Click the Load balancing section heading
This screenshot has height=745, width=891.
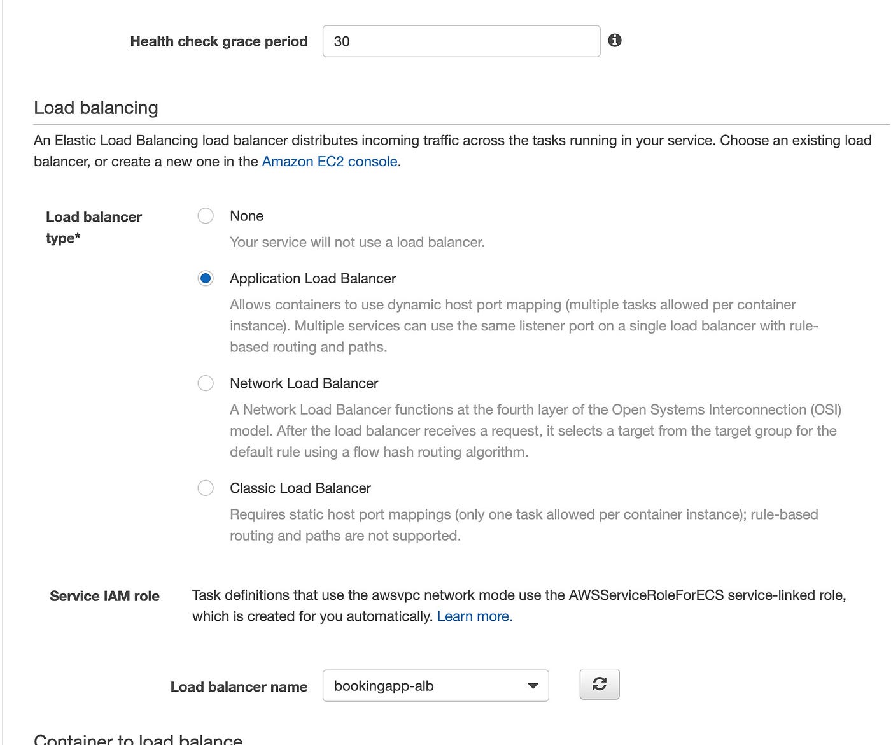click(95, 108)
